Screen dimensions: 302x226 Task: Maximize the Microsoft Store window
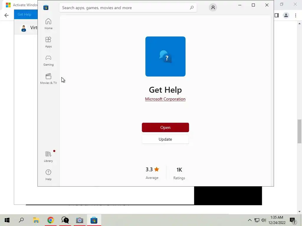pyautogui.click(x=253, y=5)
